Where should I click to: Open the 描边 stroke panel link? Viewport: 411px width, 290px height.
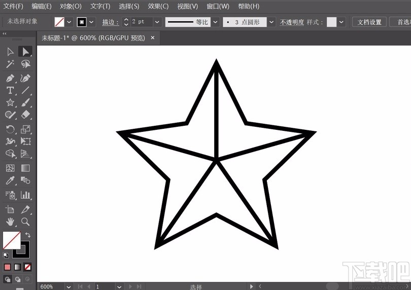pos(110,22)
